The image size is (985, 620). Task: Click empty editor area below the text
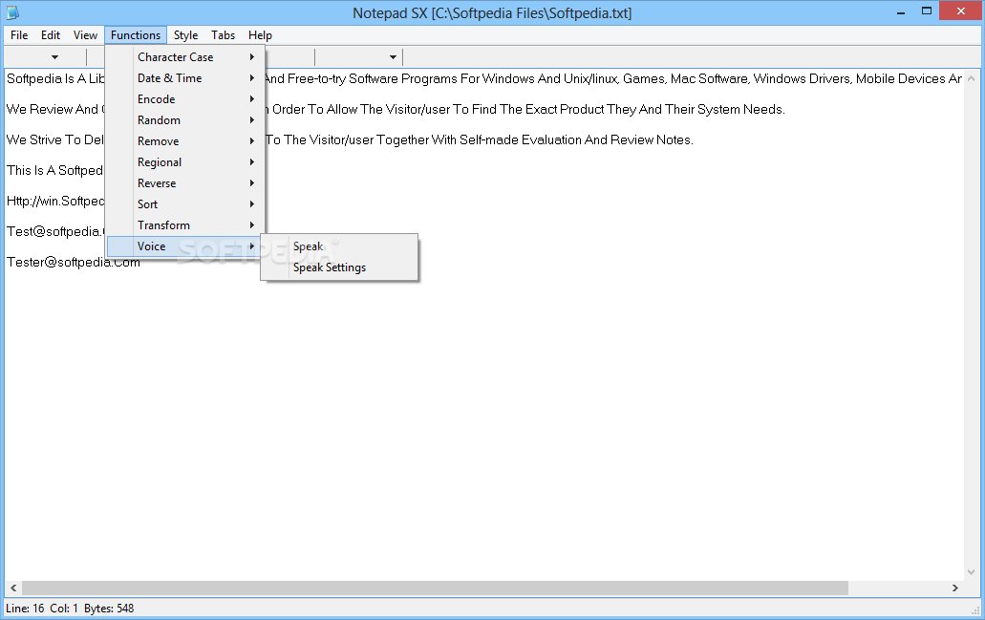483,427
